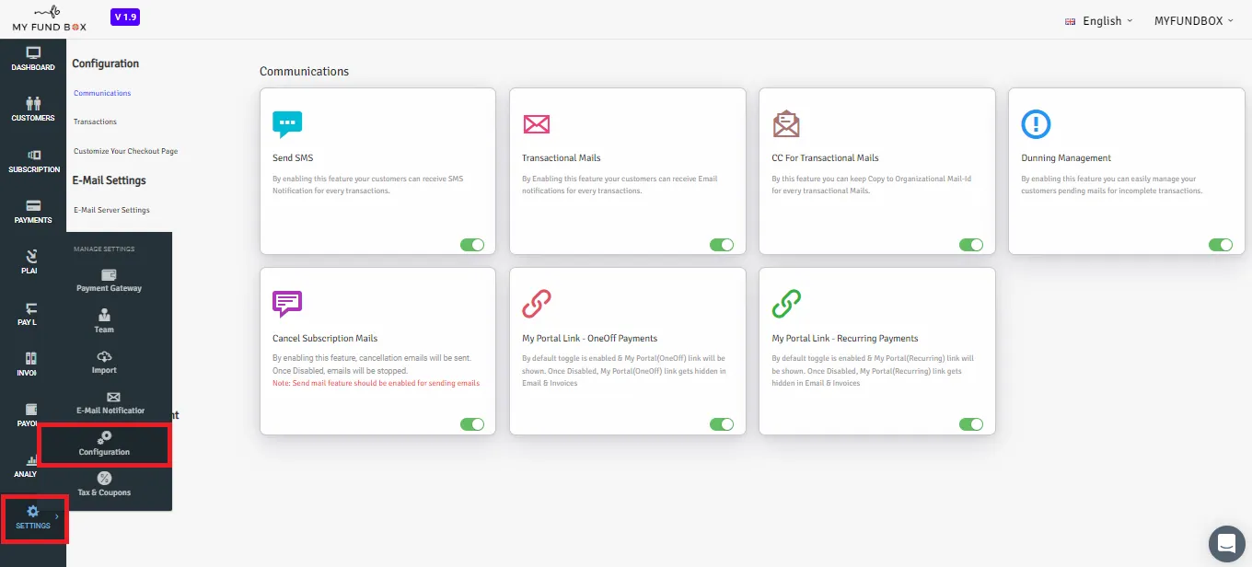Toggle CC For Transactional Mails off
Image resolution: width=1252 pixels, height=567 pixels.
(x=971, y=245)
